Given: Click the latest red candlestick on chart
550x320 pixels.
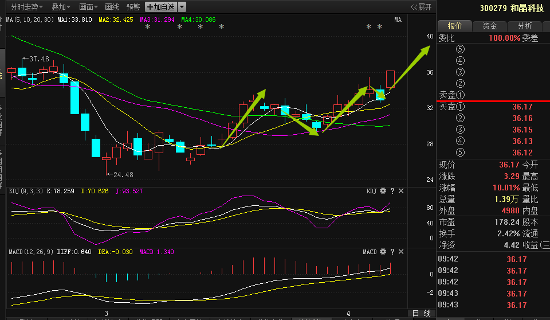Looking at the screenshot, I should pos(390,79).
